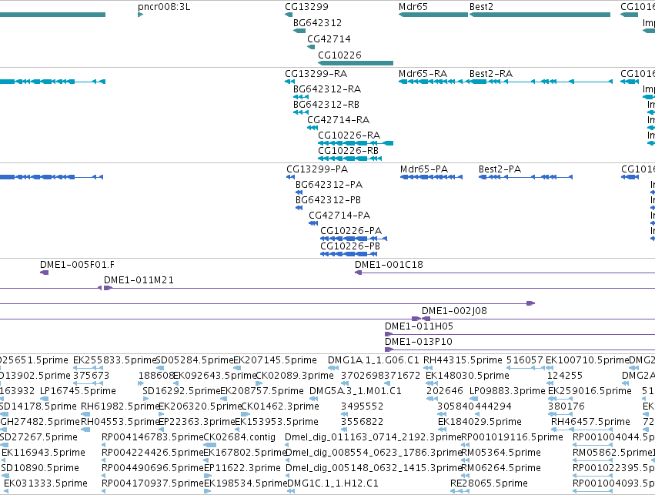Select EST EK208757.5prime label
Viewport: 655px width, 495px height.
tap(262, 391)
